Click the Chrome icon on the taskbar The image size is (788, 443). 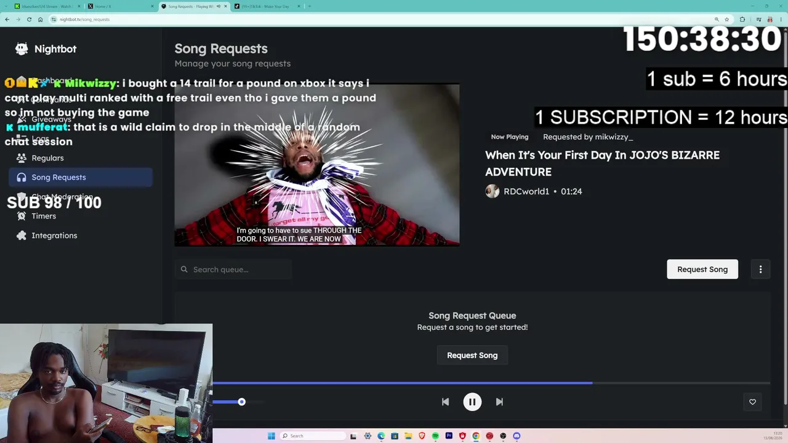click(476, 436)
